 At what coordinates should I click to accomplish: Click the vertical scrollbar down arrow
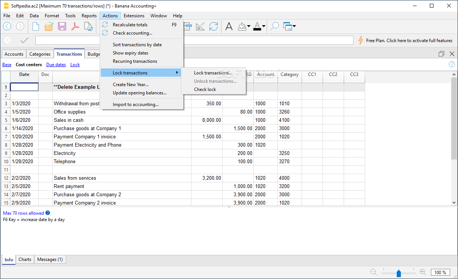454,202
